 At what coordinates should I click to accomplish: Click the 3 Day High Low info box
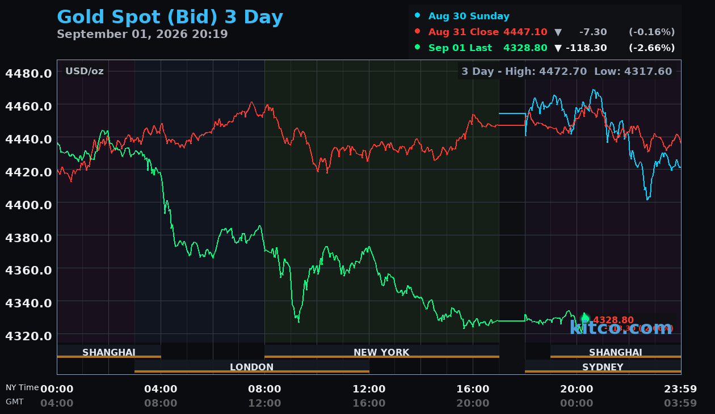tap(567, 71)
